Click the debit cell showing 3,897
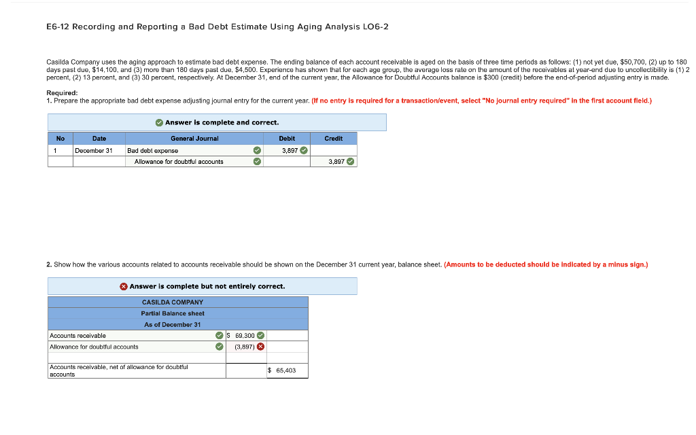 point(289,150)
